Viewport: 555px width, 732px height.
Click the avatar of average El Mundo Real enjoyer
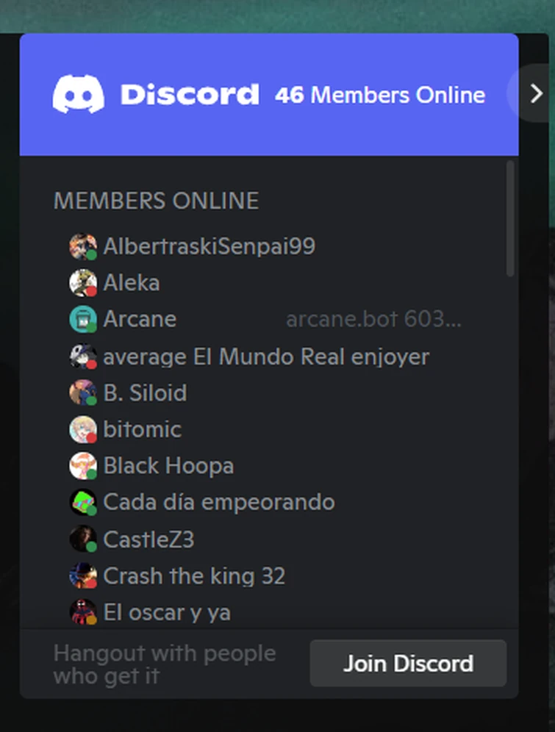(x=83, y=356)
